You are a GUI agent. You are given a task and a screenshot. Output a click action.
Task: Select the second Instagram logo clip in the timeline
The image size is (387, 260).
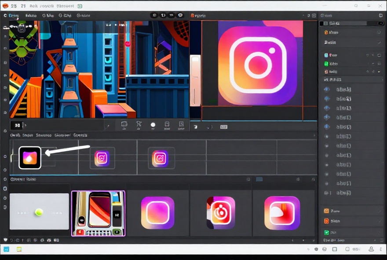click(x=161, y=158)
